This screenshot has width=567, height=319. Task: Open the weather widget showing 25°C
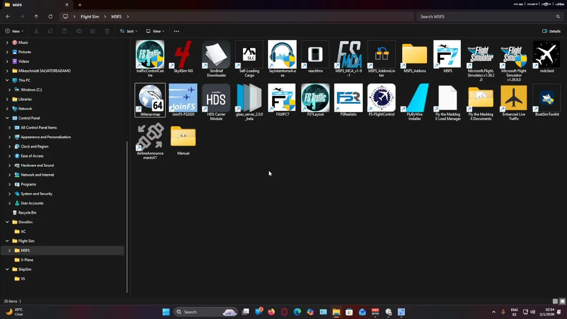click(14, 312)
